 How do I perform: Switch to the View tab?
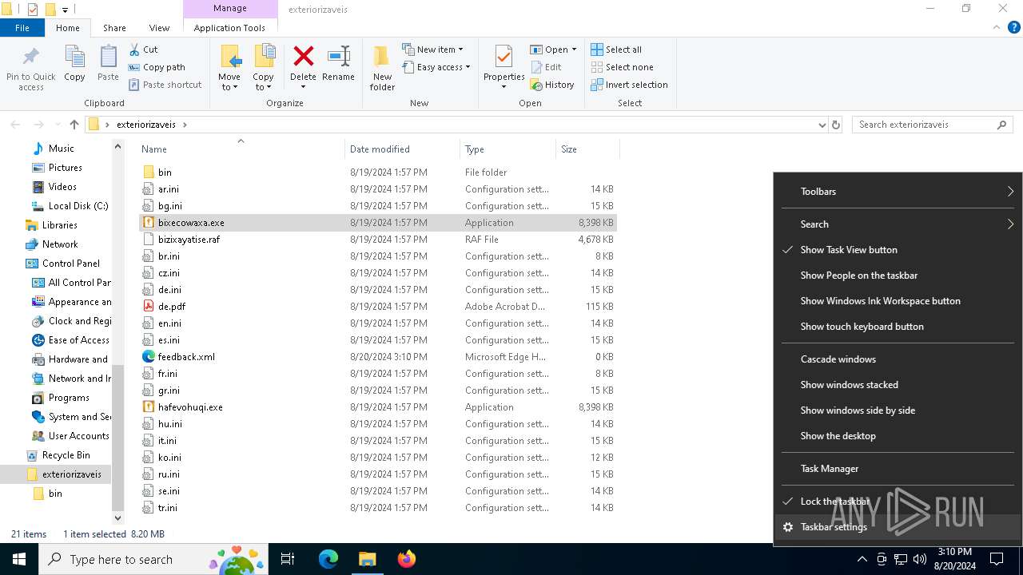(x=159, y=28)
